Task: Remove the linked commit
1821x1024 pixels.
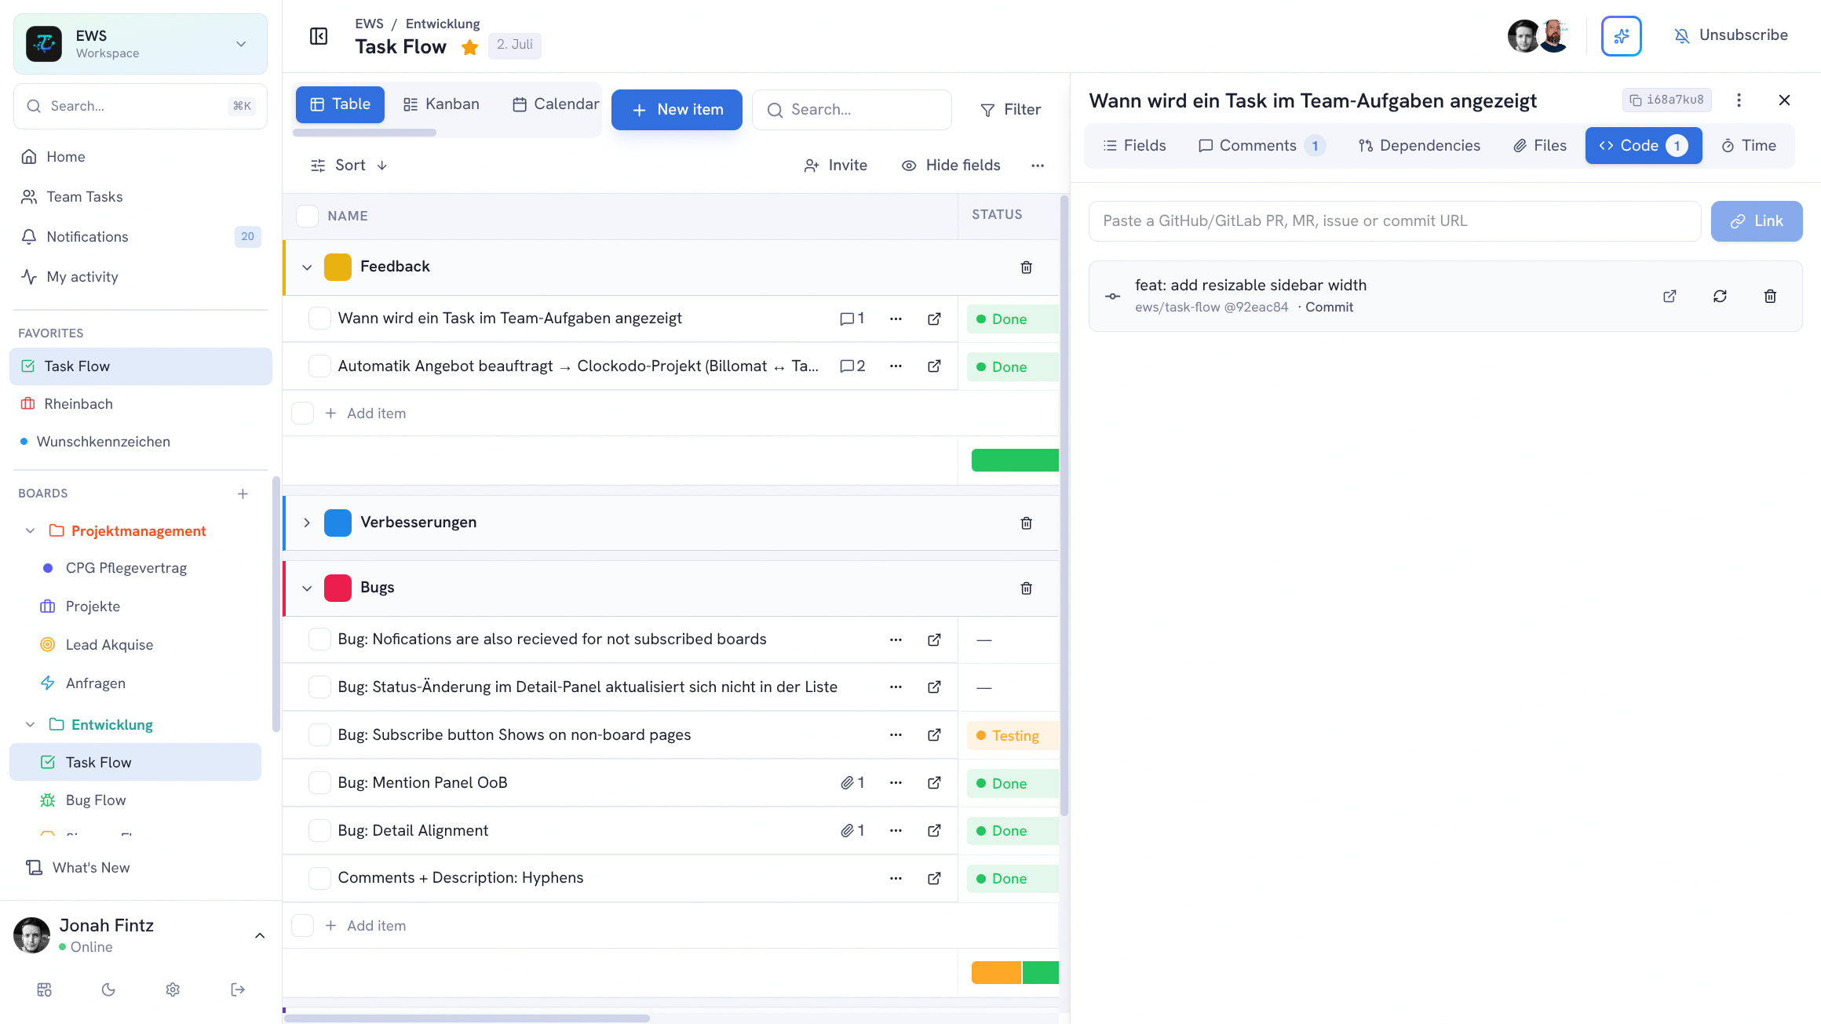Action: click(x=1770, y=297)
